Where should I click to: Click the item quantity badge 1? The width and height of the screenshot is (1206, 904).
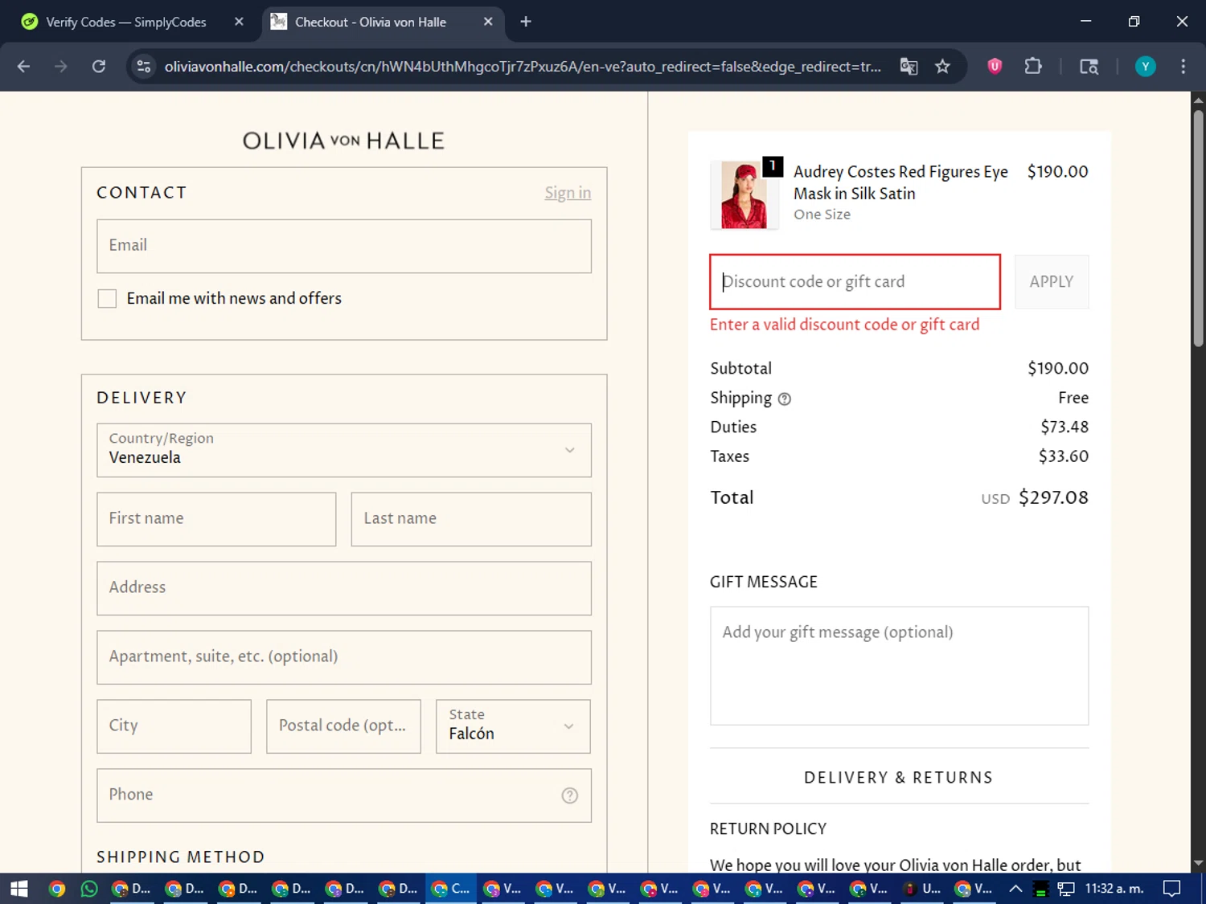click(773, 166)
